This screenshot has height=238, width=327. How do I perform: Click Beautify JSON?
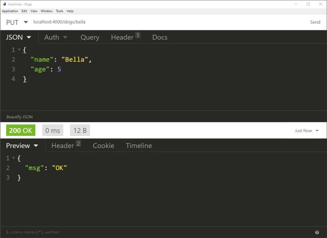pos(19,117)
